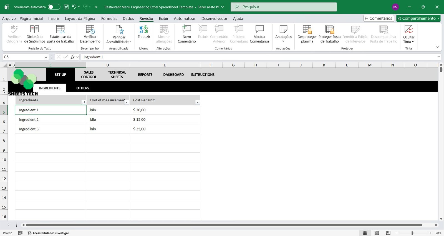
Task: Go to the DASHBOARD sheet link
Action: coord(173,75)
